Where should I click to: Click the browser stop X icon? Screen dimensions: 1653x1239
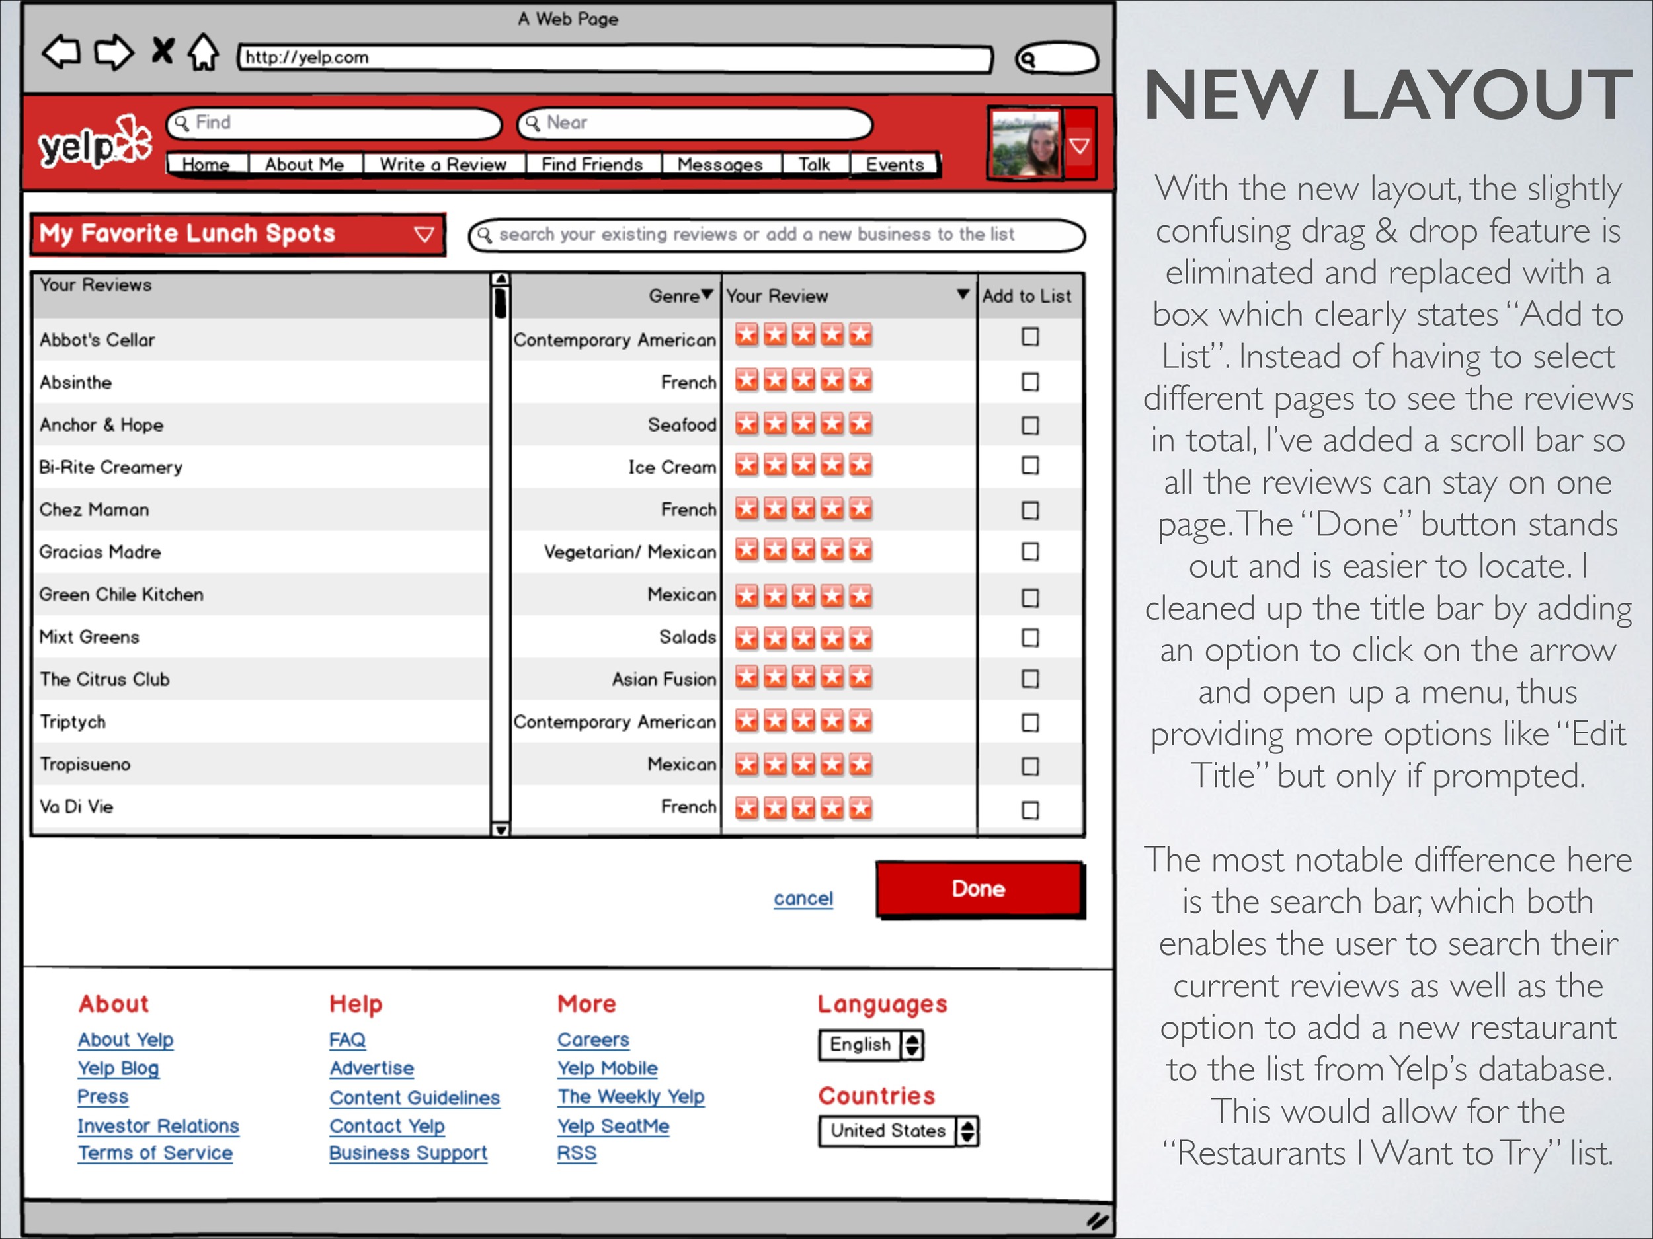click(163, 51)
